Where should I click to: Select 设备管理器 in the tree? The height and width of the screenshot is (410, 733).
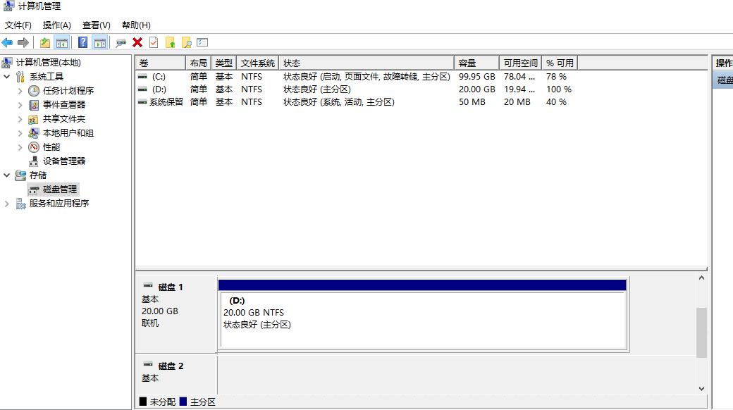point(63,161)
